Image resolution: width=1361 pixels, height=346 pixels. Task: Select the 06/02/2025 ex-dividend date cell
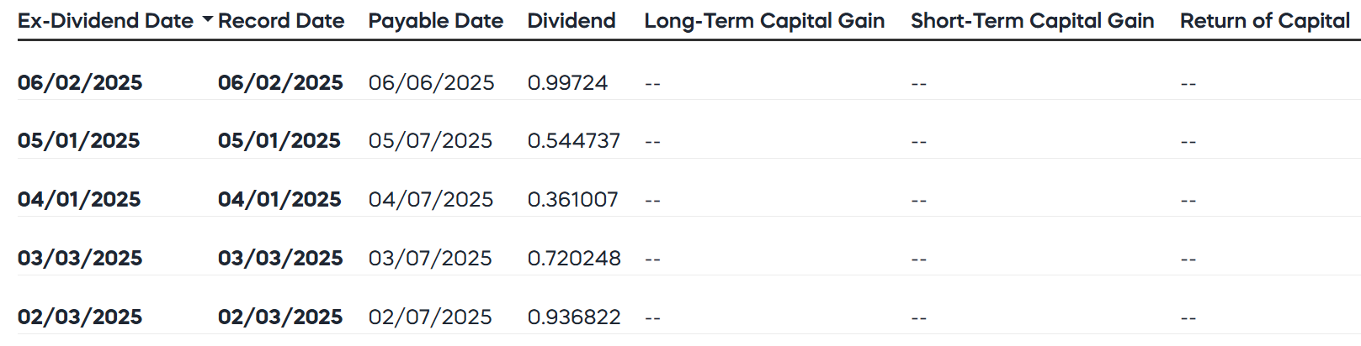80,83
